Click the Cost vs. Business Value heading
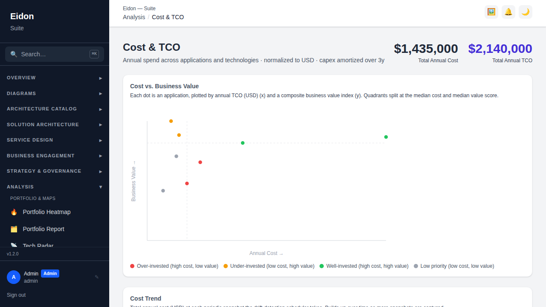The height and width of the screenshot is (307, 546). (x=164, y=86)
